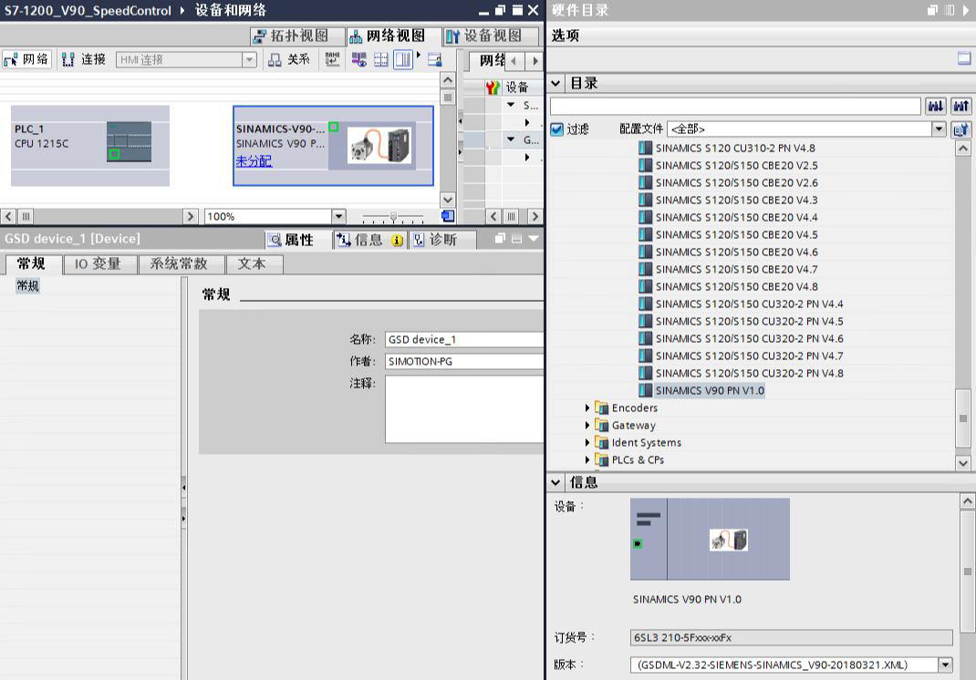The width and height of the screenshot is (976, 680).
Task: Click the device preview image in 信息 section
Action: click(x=710, y=540)
